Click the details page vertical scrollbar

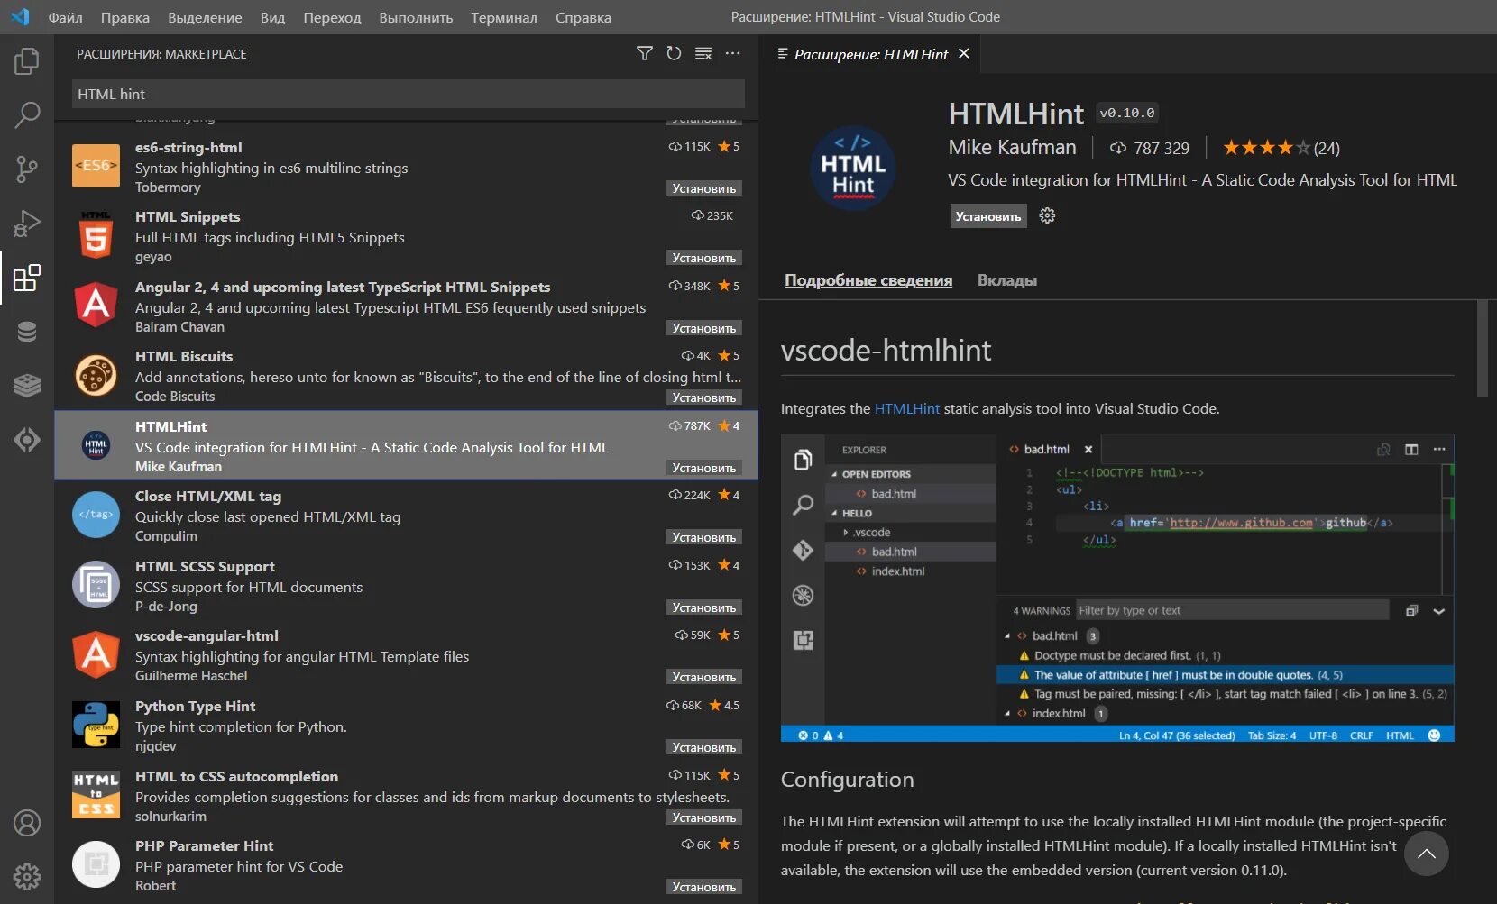(x=1482, y=348)
